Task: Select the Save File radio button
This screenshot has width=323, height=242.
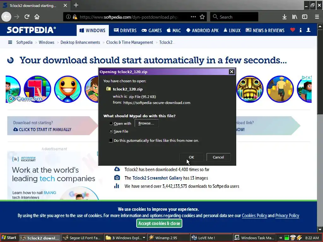Action: point(111,131)
